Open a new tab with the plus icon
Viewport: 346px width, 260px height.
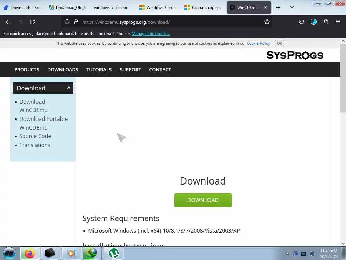point(278,8)
